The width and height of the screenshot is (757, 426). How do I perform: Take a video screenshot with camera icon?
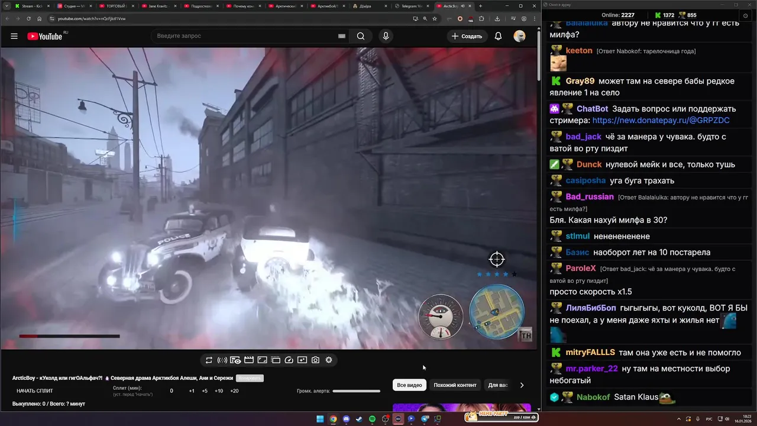tap(315, 360)
